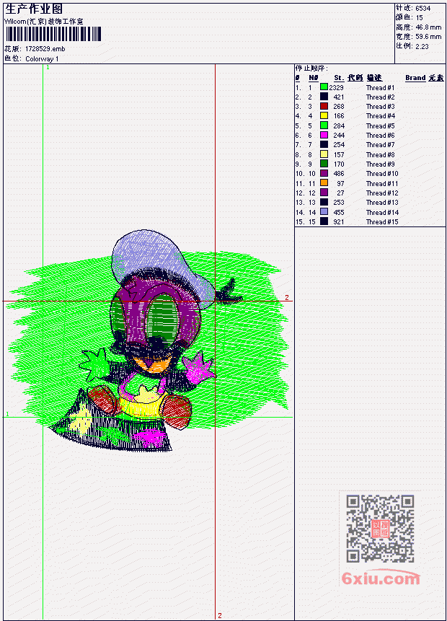This screenshot has height=621, width=447.
Task: Select the orange swatch for Thread #11
Action: click(x=324, y=183)
